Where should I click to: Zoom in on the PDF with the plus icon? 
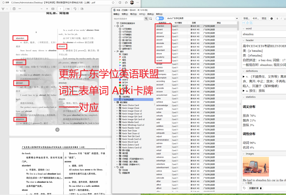pos(47,9)
